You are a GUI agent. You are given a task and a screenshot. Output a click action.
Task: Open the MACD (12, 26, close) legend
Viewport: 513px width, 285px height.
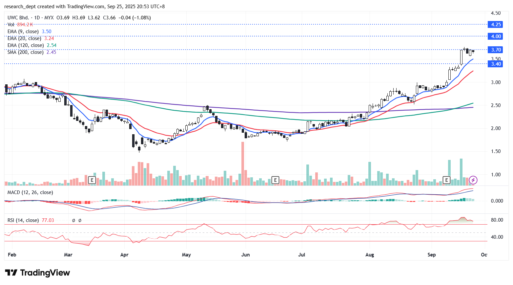(30, 192)
